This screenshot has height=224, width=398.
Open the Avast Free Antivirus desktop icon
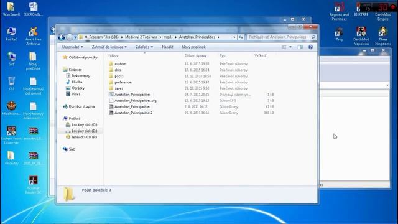[x=33, y=36]
